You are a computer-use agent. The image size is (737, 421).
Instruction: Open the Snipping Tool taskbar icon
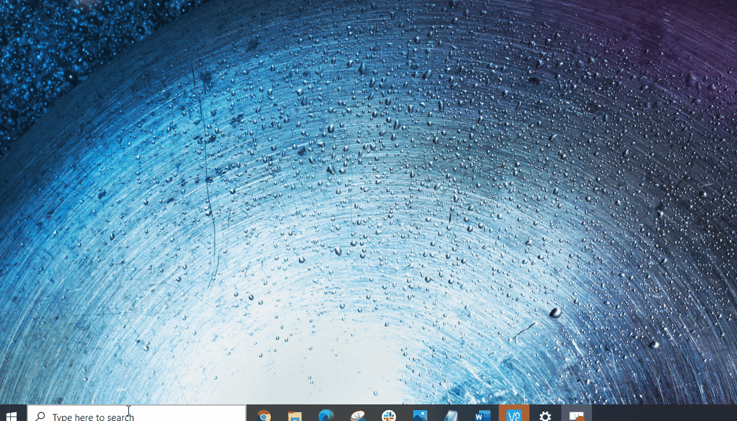point(358,415)
